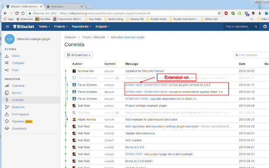
Task: Click 'Update miscellaneous' commit message
Action: pos(140,134)
